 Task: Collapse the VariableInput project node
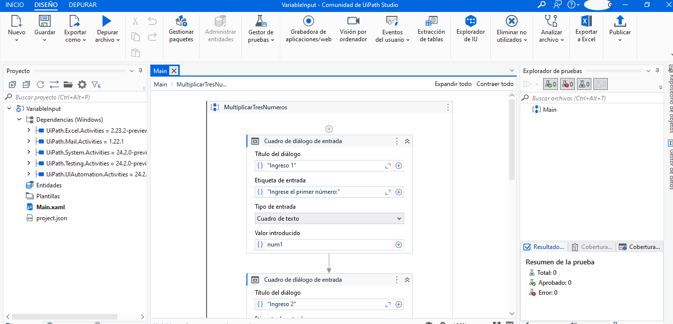coord(9,109)
